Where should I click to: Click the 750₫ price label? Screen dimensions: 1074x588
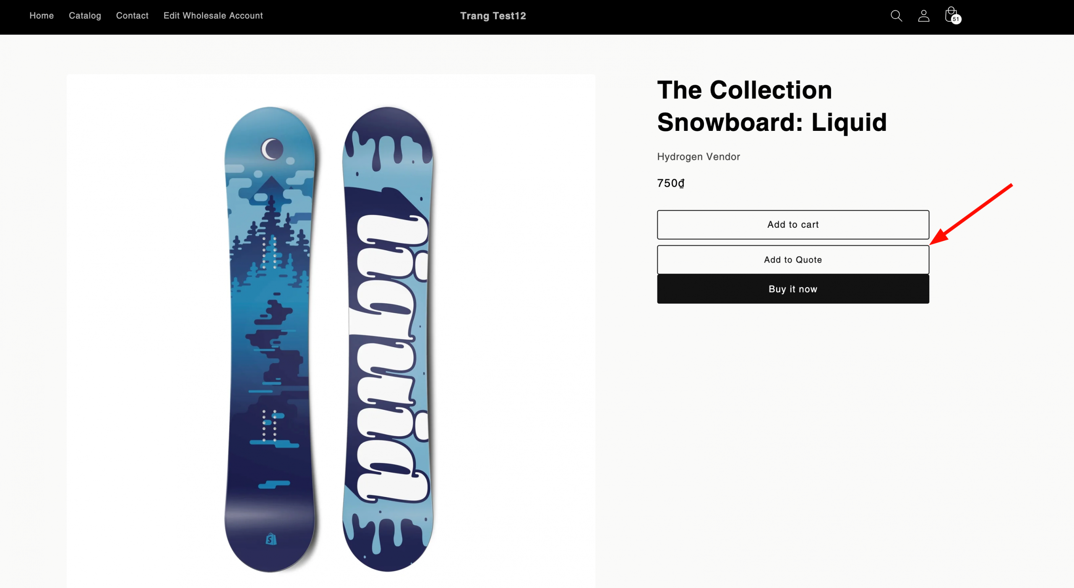(671, 183)
